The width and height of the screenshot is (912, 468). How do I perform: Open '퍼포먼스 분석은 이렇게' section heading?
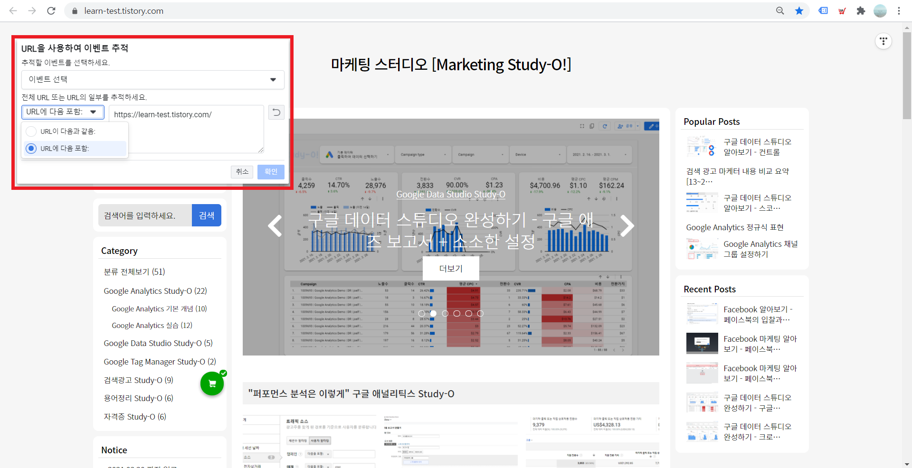(x=351, y=393)
